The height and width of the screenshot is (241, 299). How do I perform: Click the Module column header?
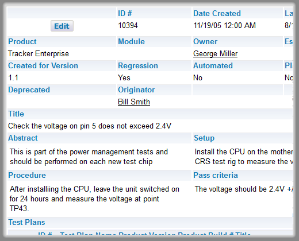[x=131, y=41]
